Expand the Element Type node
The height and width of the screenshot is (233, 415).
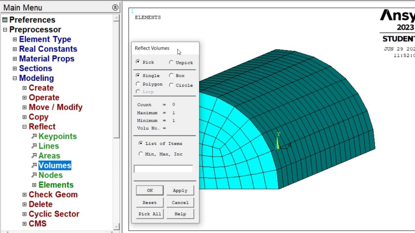pyautogui.click(x=15, y=39)
